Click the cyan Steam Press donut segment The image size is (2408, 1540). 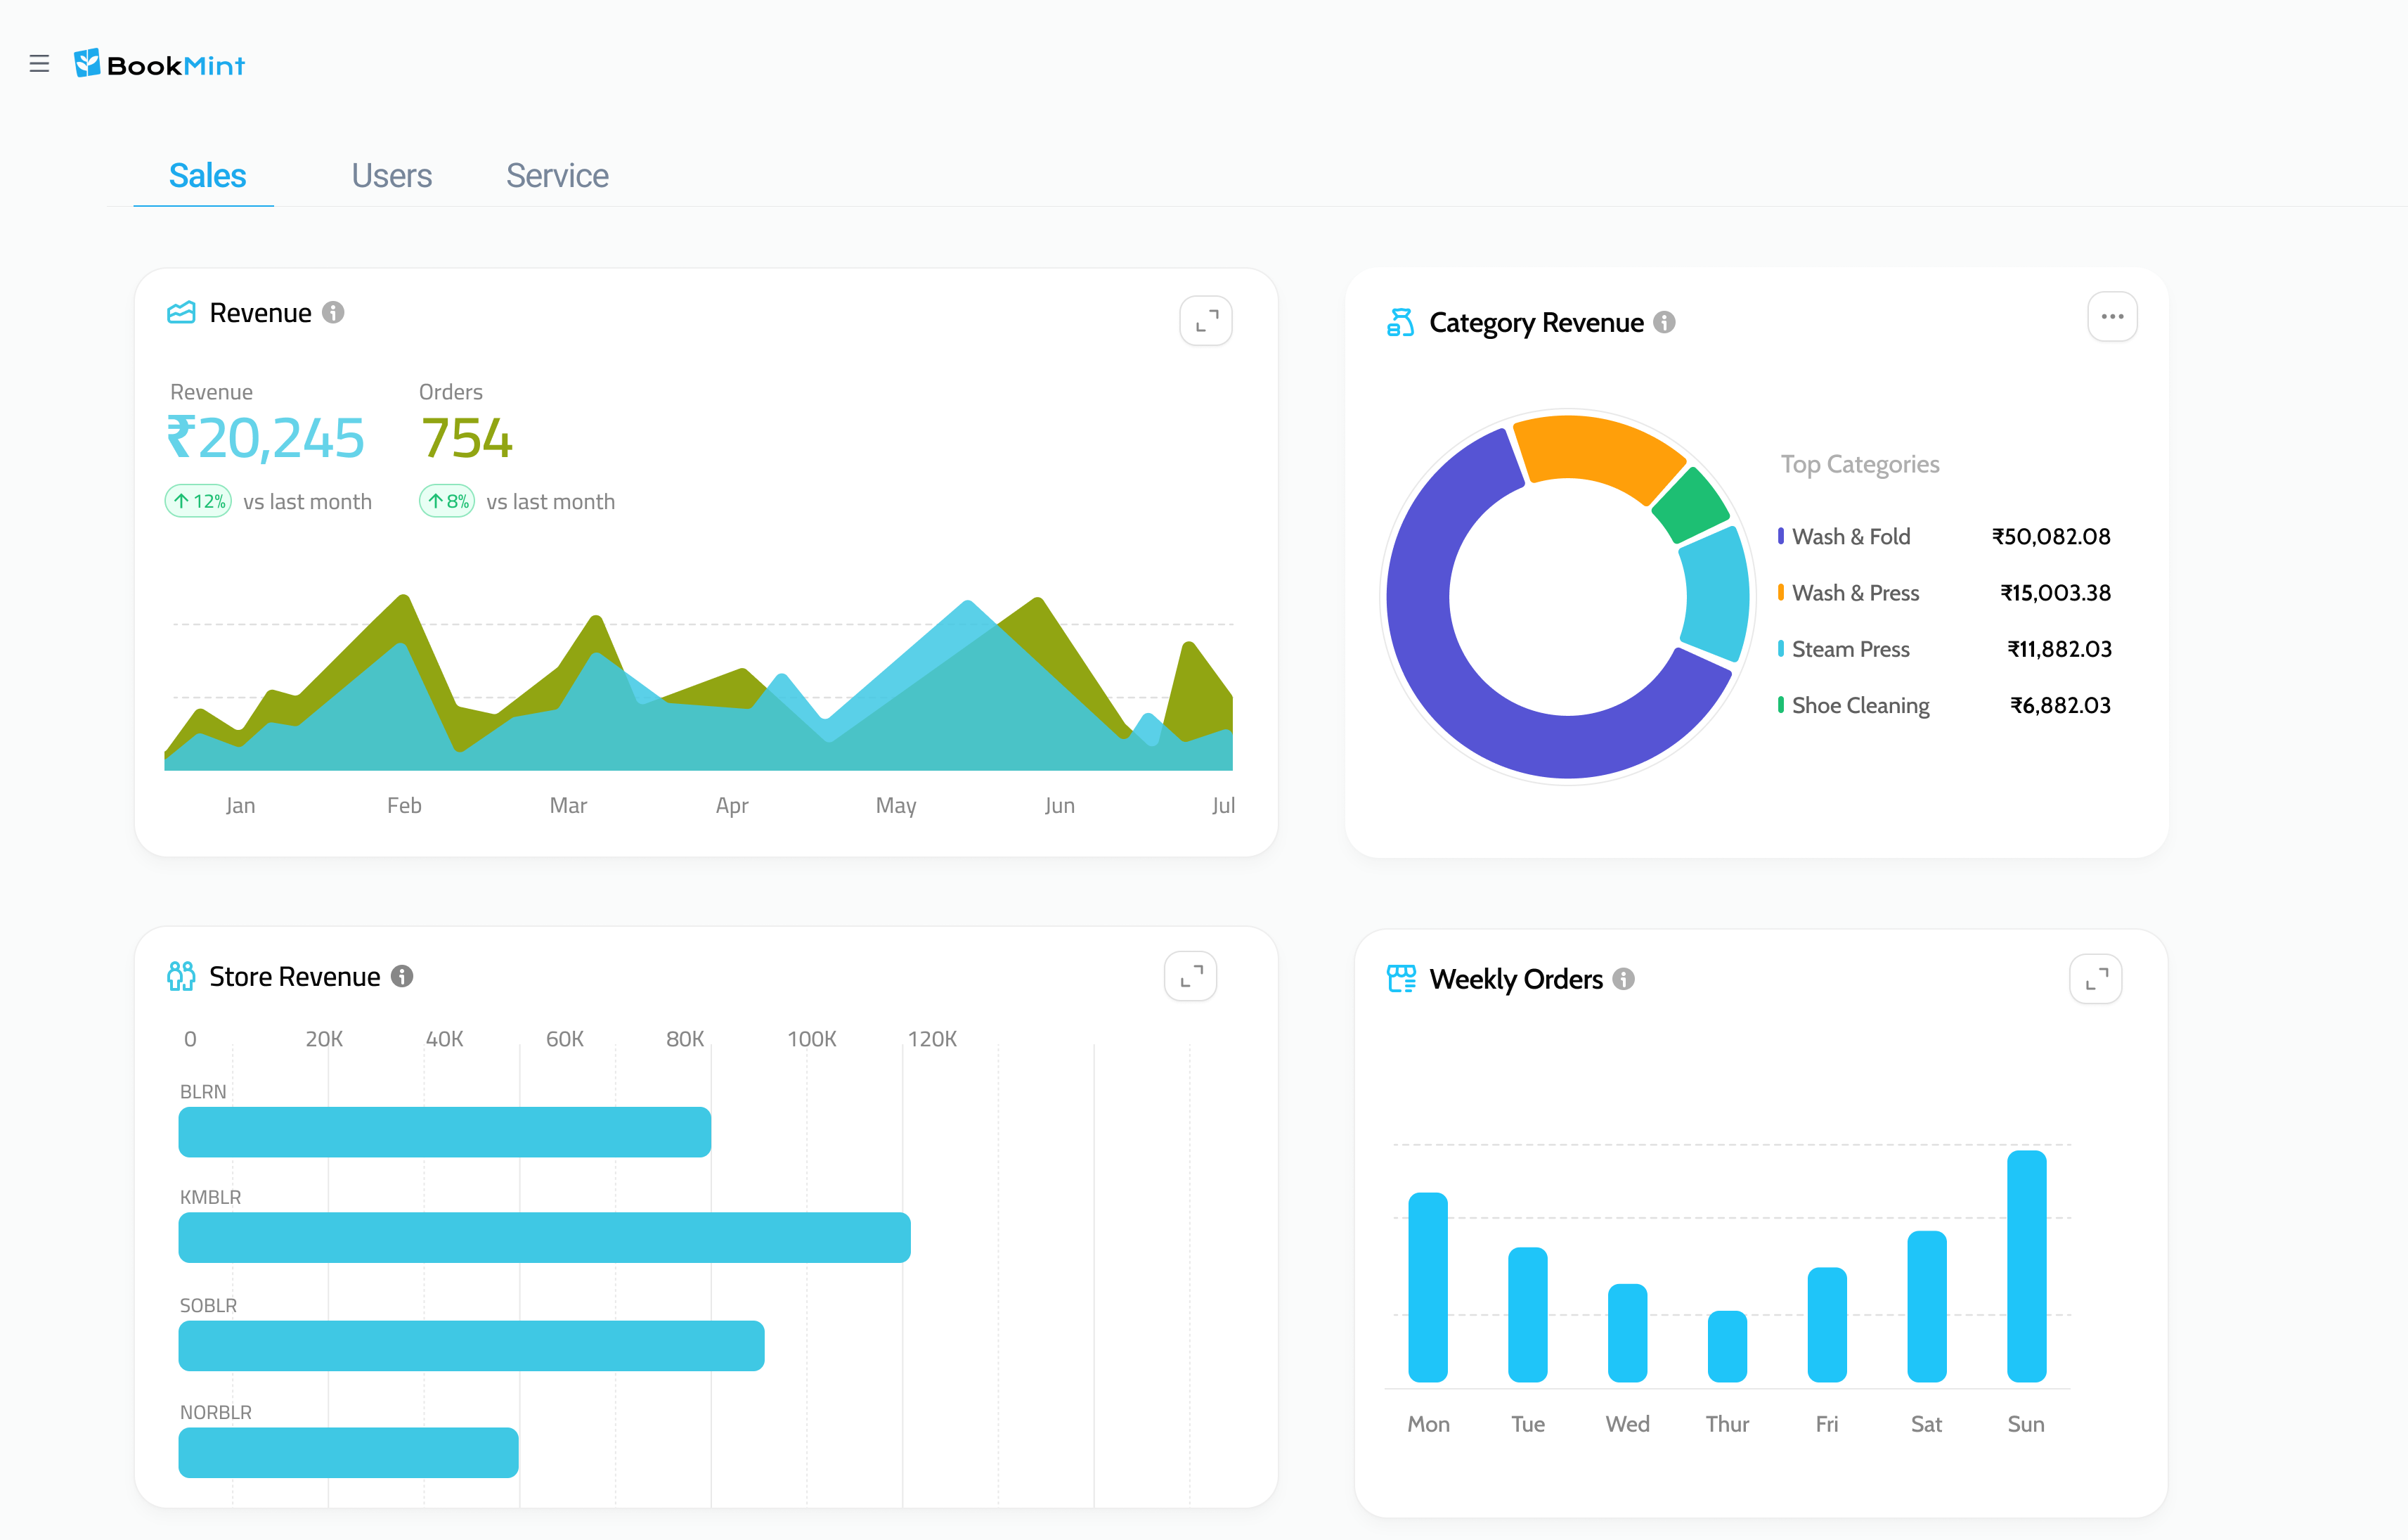[x=1716, y=596]
